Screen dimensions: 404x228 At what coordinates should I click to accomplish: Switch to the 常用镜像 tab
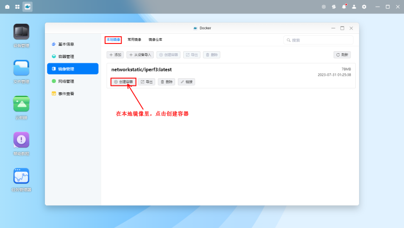134,40
